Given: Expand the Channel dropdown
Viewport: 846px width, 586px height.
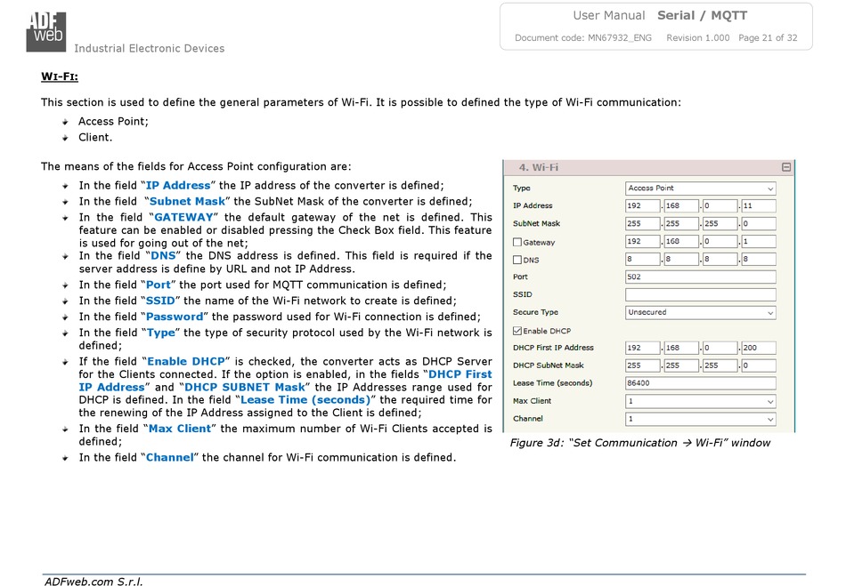Looking at the screenshot, I should pos(700,419).
